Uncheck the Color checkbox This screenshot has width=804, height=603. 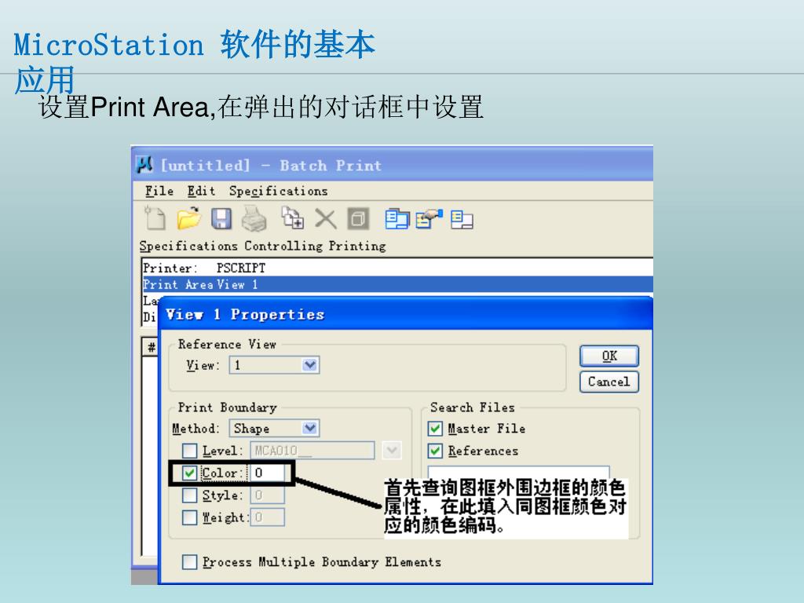pos(190,473)
